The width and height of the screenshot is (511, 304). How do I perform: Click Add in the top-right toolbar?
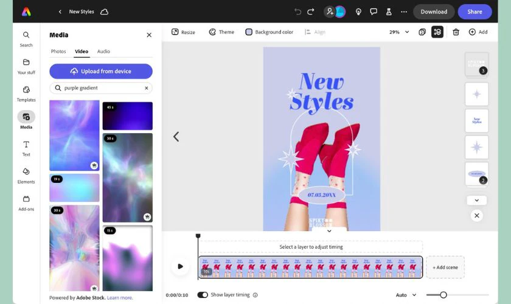point(478,32)
